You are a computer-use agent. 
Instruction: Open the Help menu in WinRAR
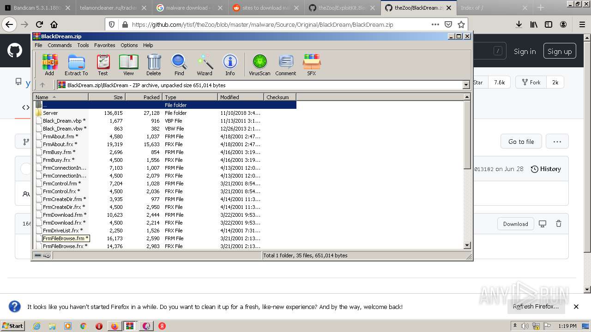coord(148,45)
